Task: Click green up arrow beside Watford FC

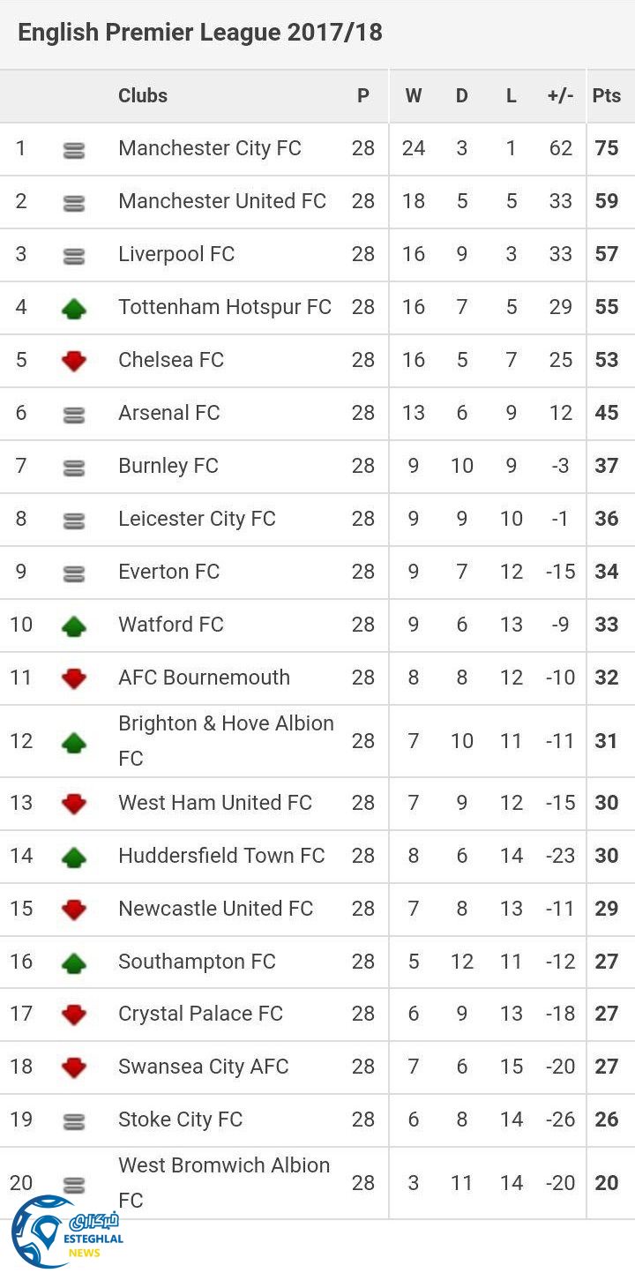Action: 74,625
